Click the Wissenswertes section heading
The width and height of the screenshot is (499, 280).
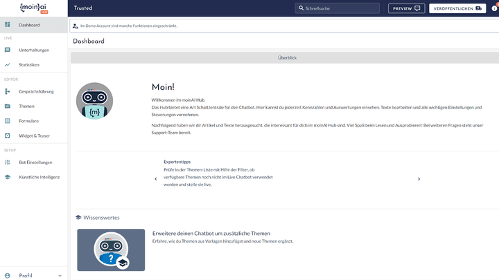tap(101, 218)
